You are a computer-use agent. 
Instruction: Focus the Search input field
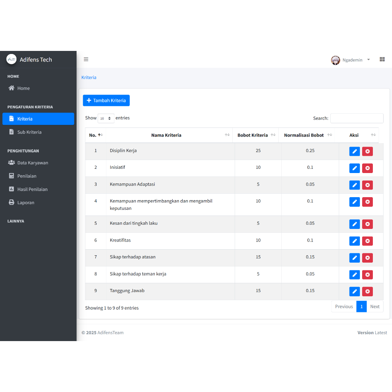pyautogui.click(x=357, y=118)
